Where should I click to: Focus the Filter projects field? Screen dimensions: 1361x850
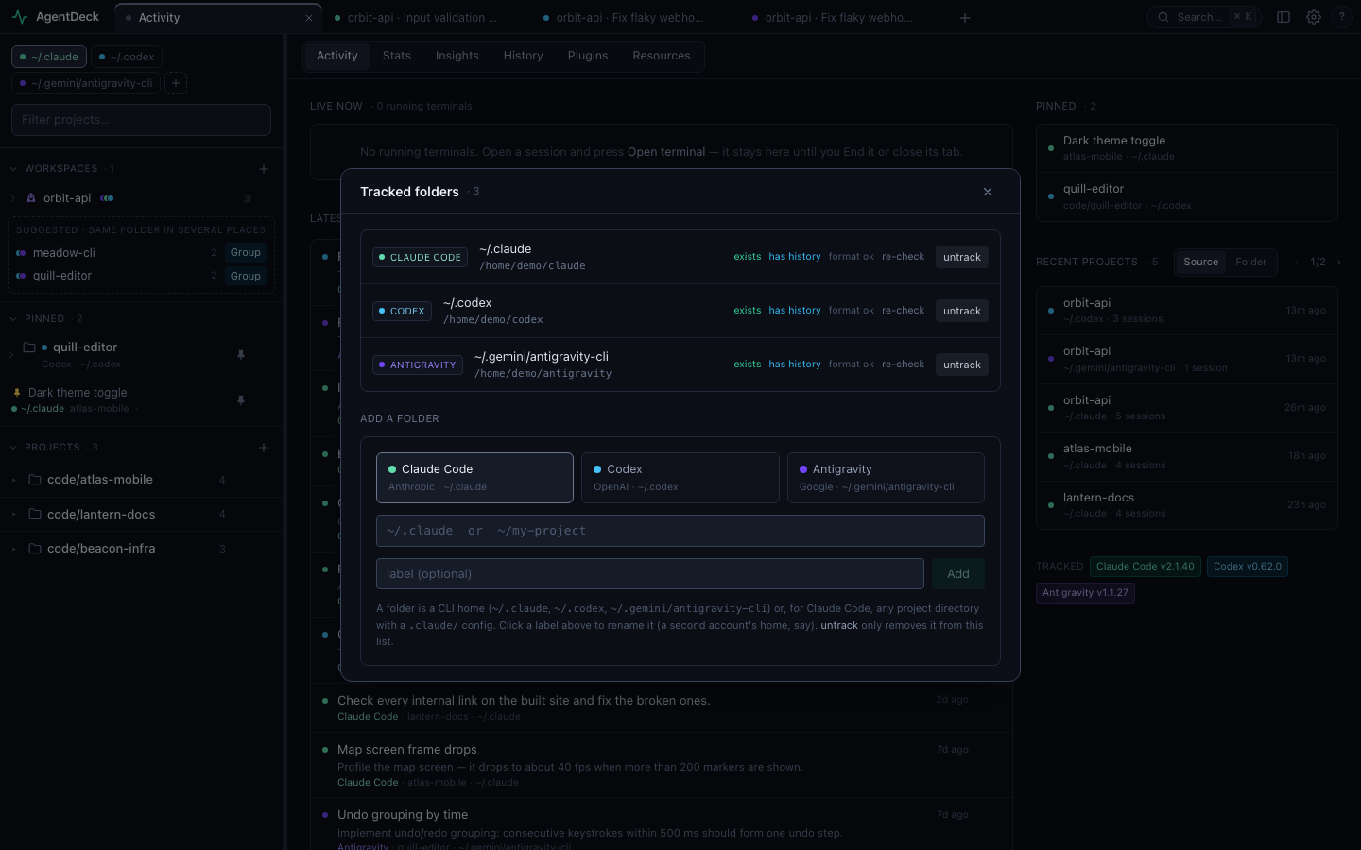pos(141,120)
